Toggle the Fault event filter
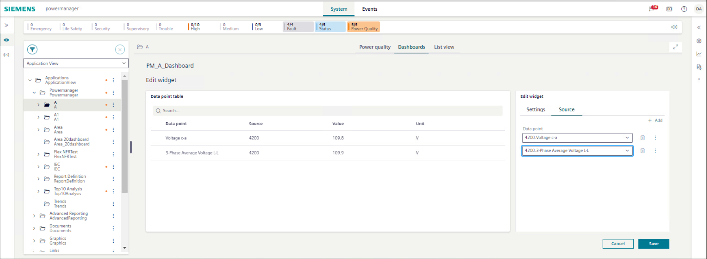 tap(298, 27)
